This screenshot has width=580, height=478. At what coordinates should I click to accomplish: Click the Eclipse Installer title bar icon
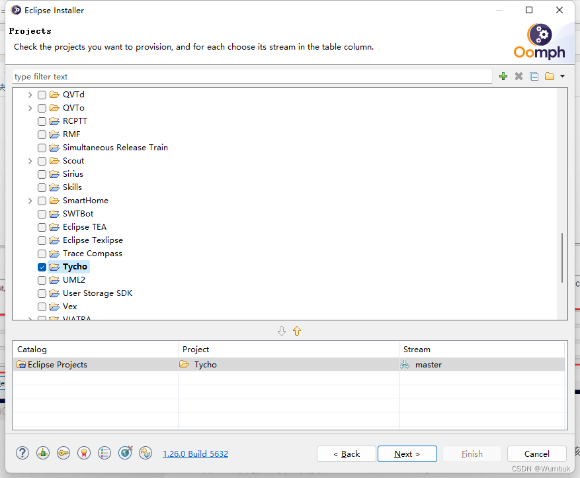(16, 10)
